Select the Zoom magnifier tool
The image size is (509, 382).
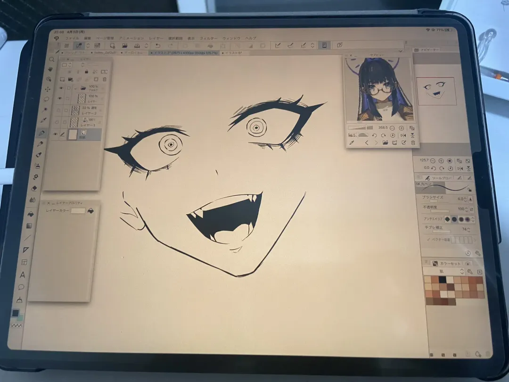pyautogui.click(x=51, y=60)
